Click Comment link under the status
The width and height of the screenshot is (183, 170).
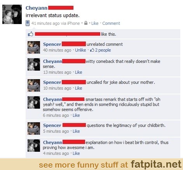point(111,23)
